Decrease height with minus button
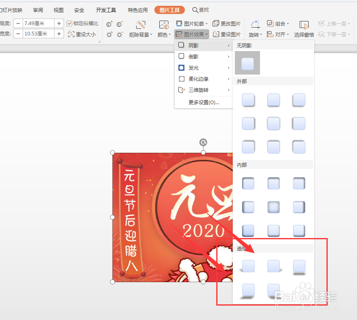The height and width of the screenshot is (320, 357). tap(18, 23)
